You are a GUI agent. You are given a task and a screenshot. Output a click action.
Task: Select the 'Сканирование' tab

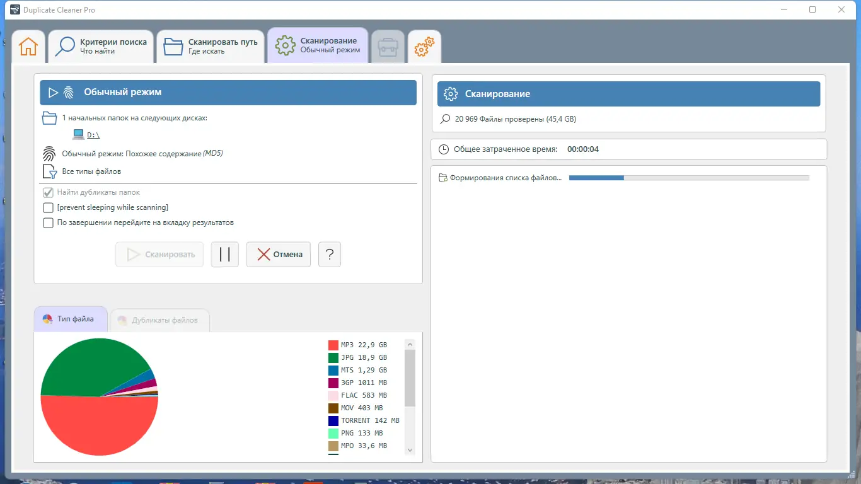pyautogui.click(x=318, y=45)
